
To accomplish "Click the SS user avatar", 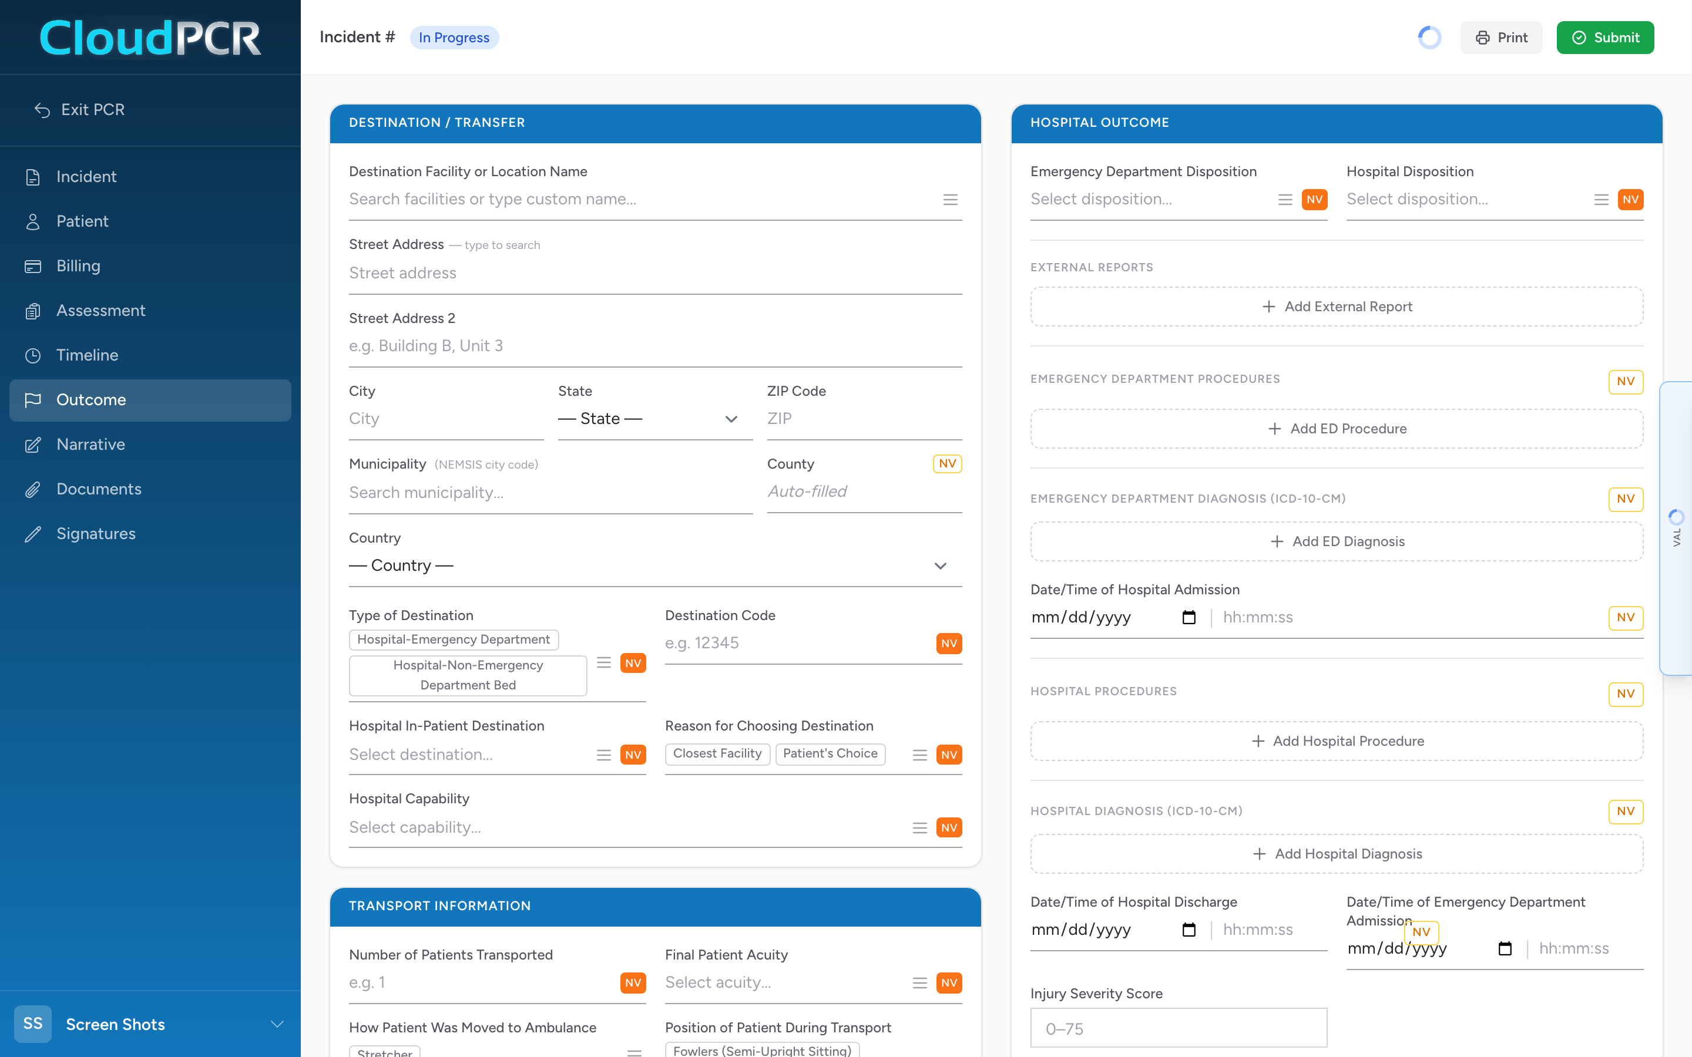I will (33, 1024).
